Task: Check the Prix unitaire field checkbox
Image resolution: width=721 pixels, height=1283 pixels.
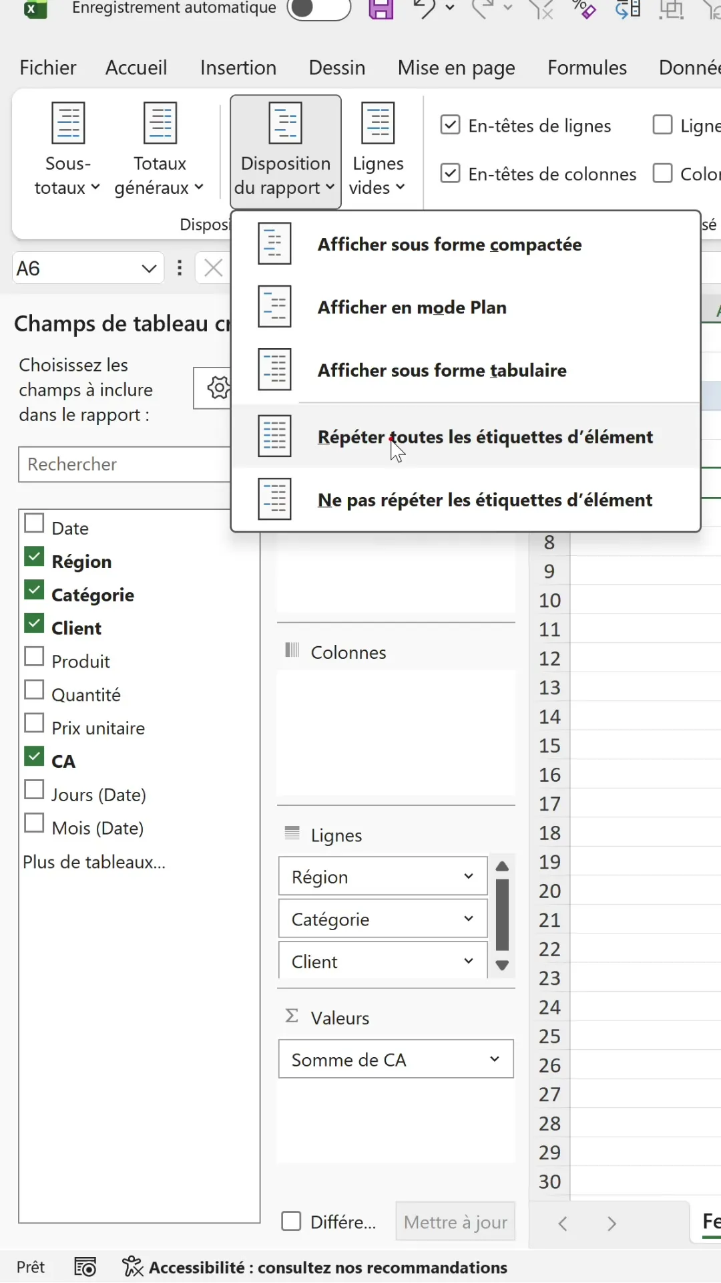Action: [x=34, y=724]
